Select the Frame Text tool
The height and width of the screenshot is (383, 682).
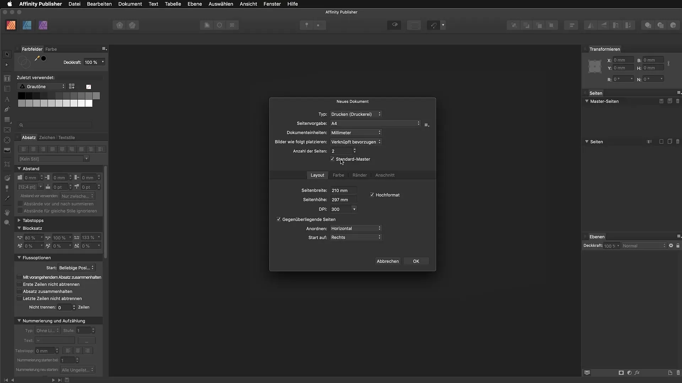[7, 78]
